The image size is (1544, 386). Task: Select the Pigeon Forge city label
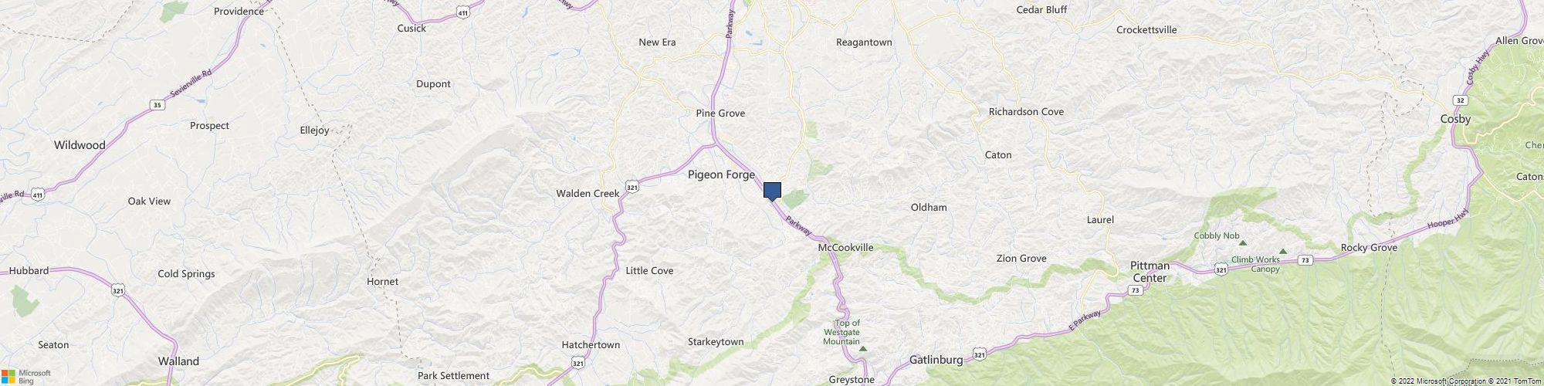pyautogui.click(x=721, y=175)
